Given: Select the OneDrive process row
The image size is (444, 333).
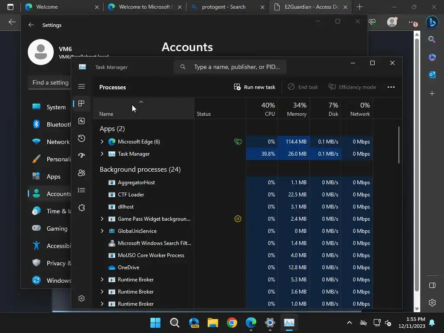Looking at the screenshot, I should pyautogui.click(x=232, y=267).
